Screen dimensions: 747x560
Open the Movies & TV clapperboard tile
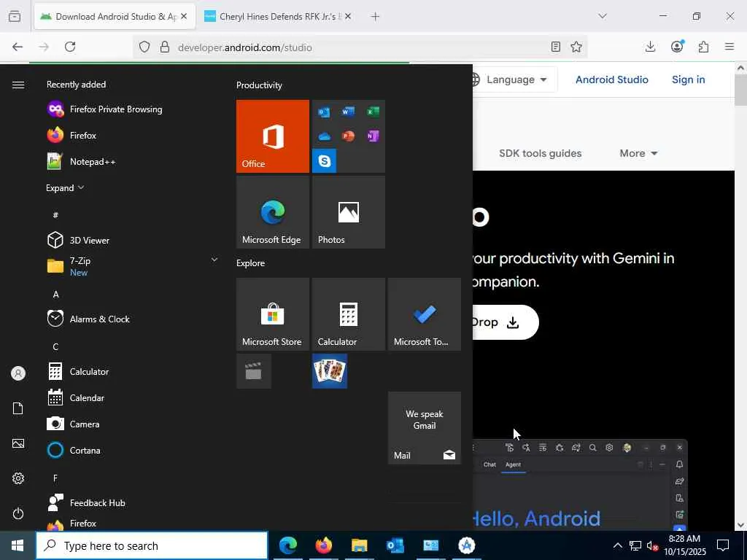253,371
